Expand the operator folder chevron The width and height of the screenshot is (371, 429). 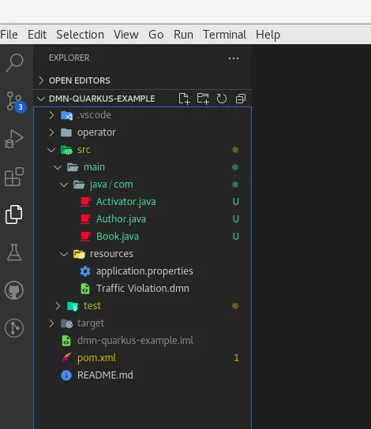pos(51,132)
